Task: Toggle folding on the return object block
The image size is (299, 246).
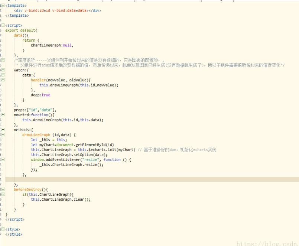Action: click(4, 40)
